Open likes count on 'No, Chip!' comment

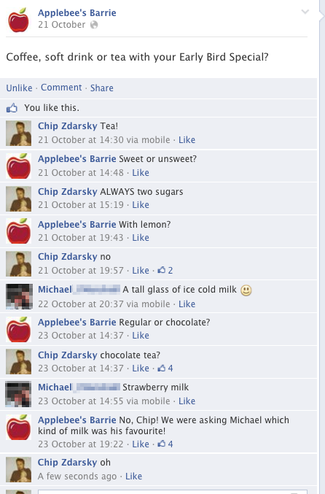point(165,444)
